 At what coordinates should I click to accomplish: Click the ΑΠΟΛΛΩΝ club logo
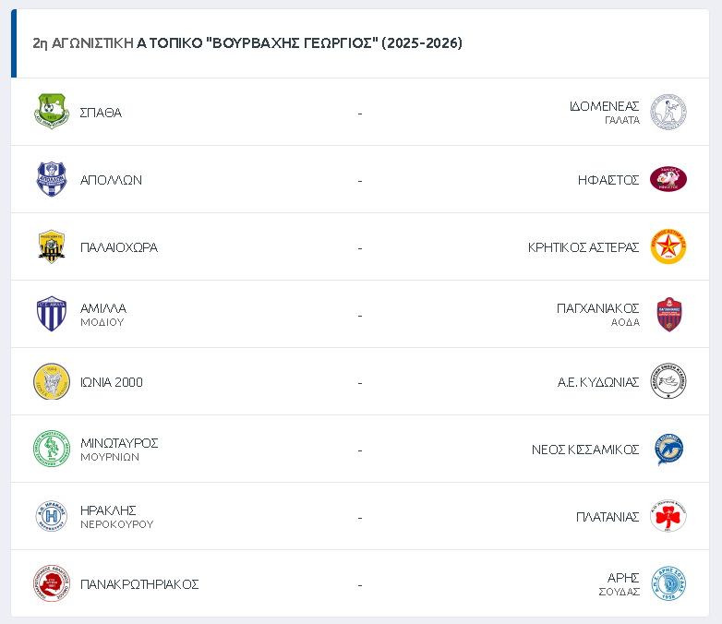coord(52,179)
